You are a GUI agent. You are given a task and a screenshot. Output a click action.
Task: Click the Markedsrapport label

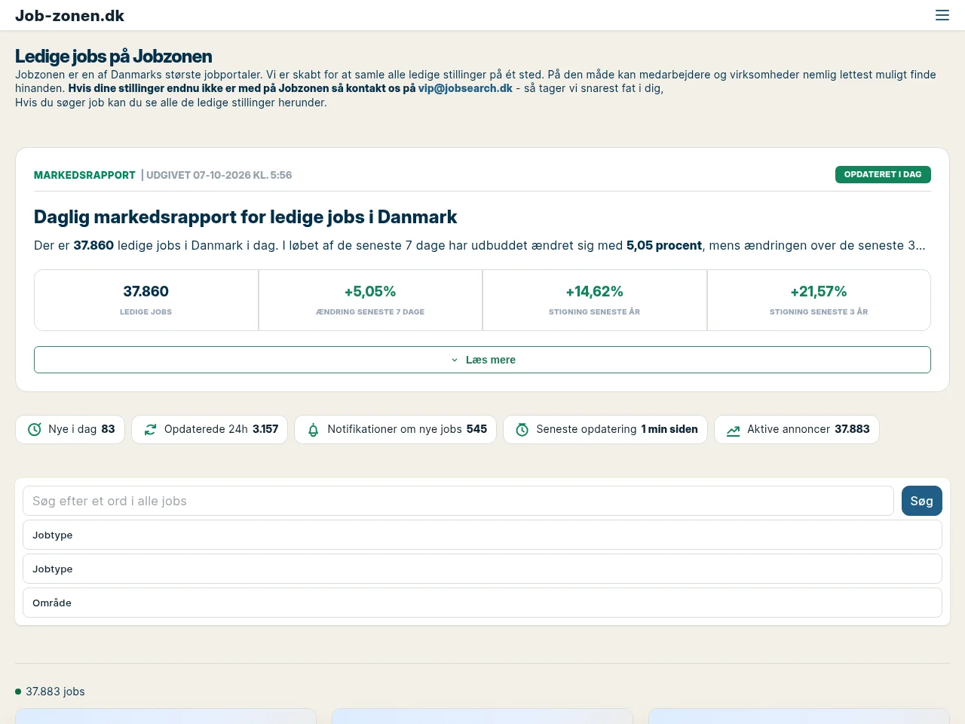pyautogui.click(x=84, y=175)
